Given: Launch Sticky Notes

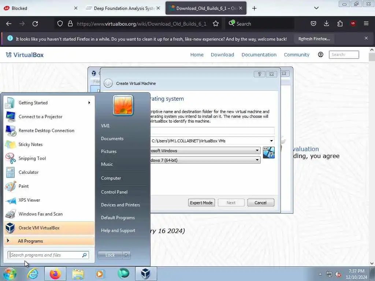Looking at the screenshot, I should click(49, 144).
